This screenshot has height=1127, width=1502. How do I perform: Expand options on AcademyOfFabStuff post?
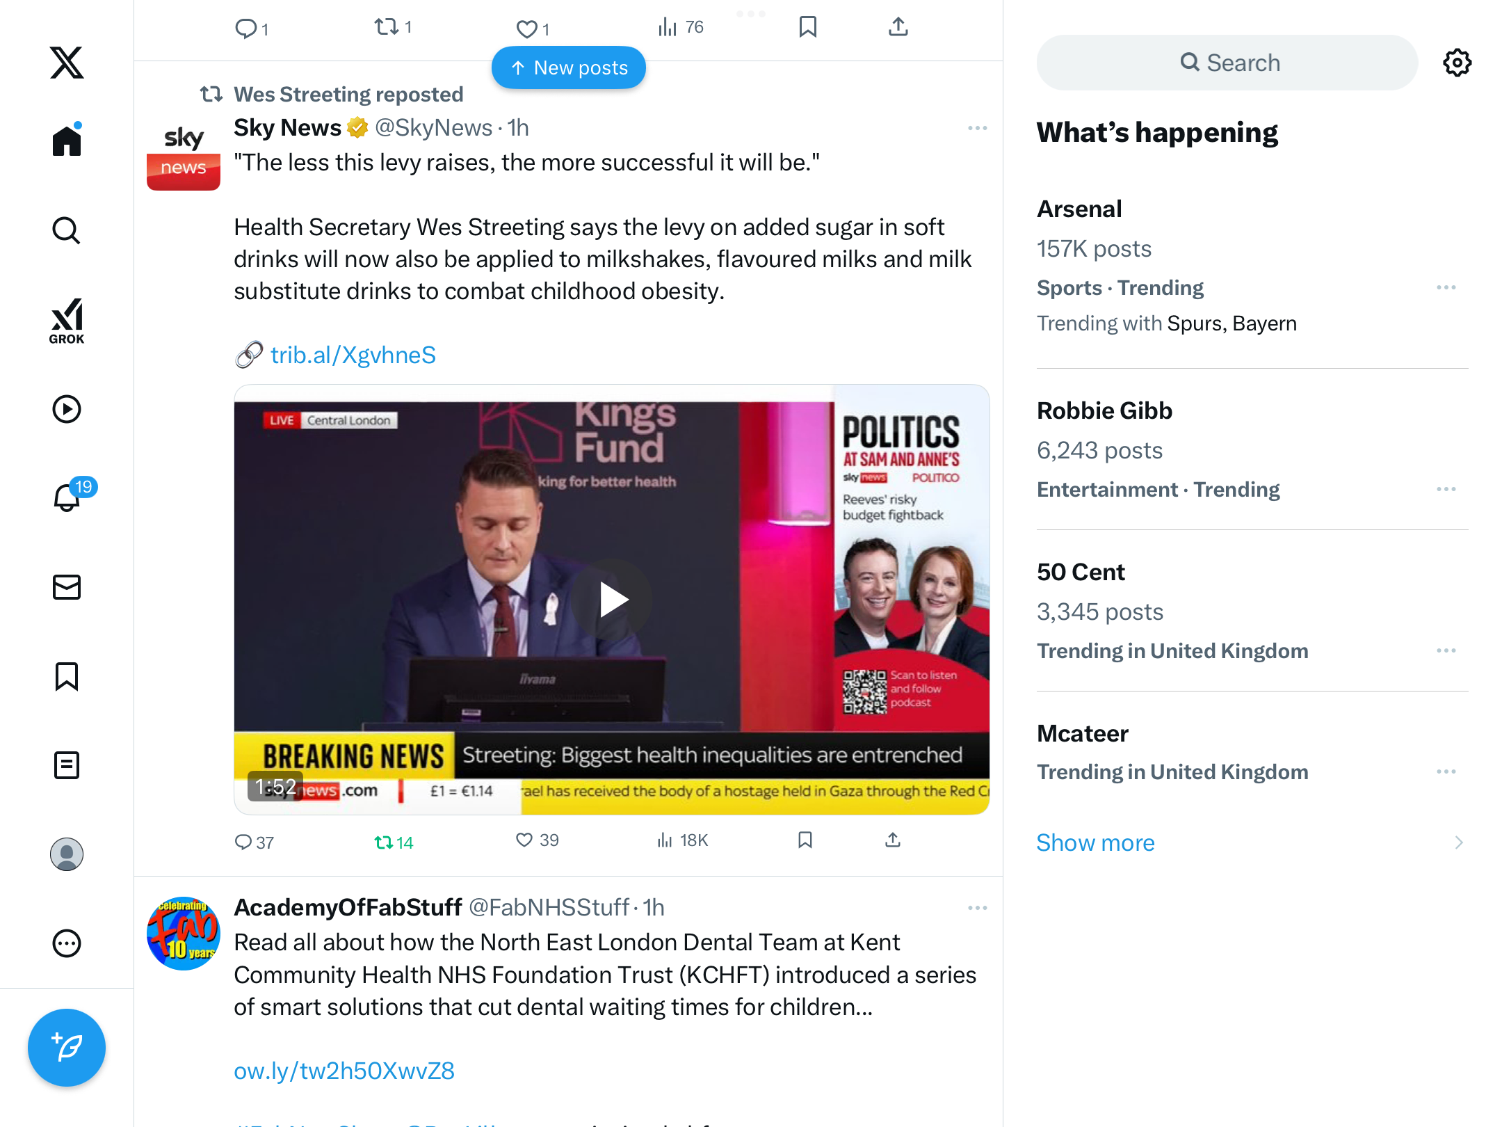pyautogui.click(x=977, y=908)
